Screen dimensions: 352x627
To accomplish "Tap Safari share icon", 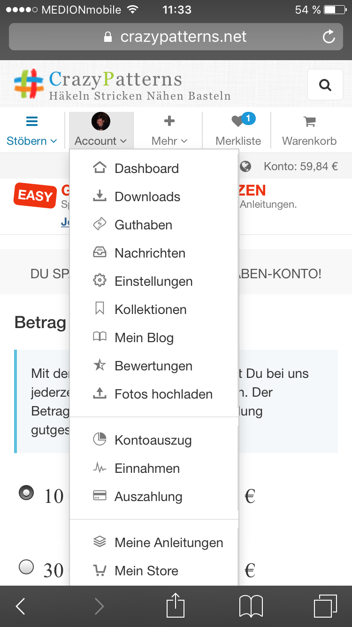I will pos(176,606).
